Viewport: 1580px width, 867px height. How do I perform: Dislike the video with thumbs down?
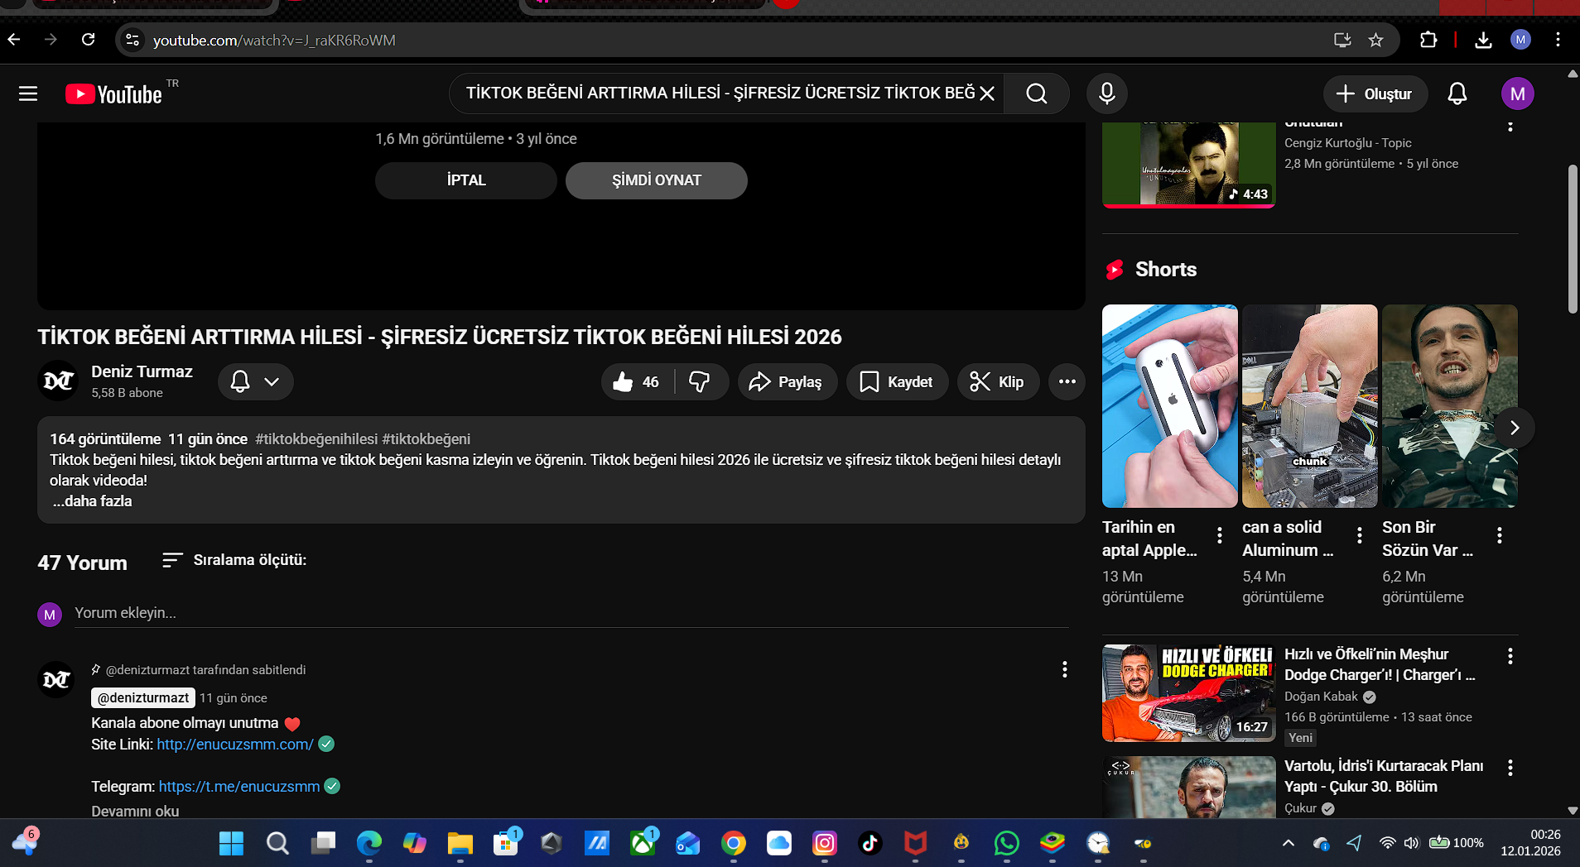click(701, 381)
